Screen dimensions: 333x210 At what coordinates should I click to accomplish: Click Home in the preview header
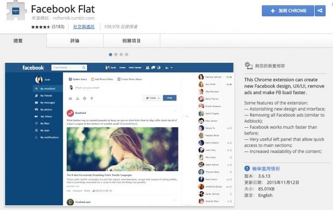122,67
